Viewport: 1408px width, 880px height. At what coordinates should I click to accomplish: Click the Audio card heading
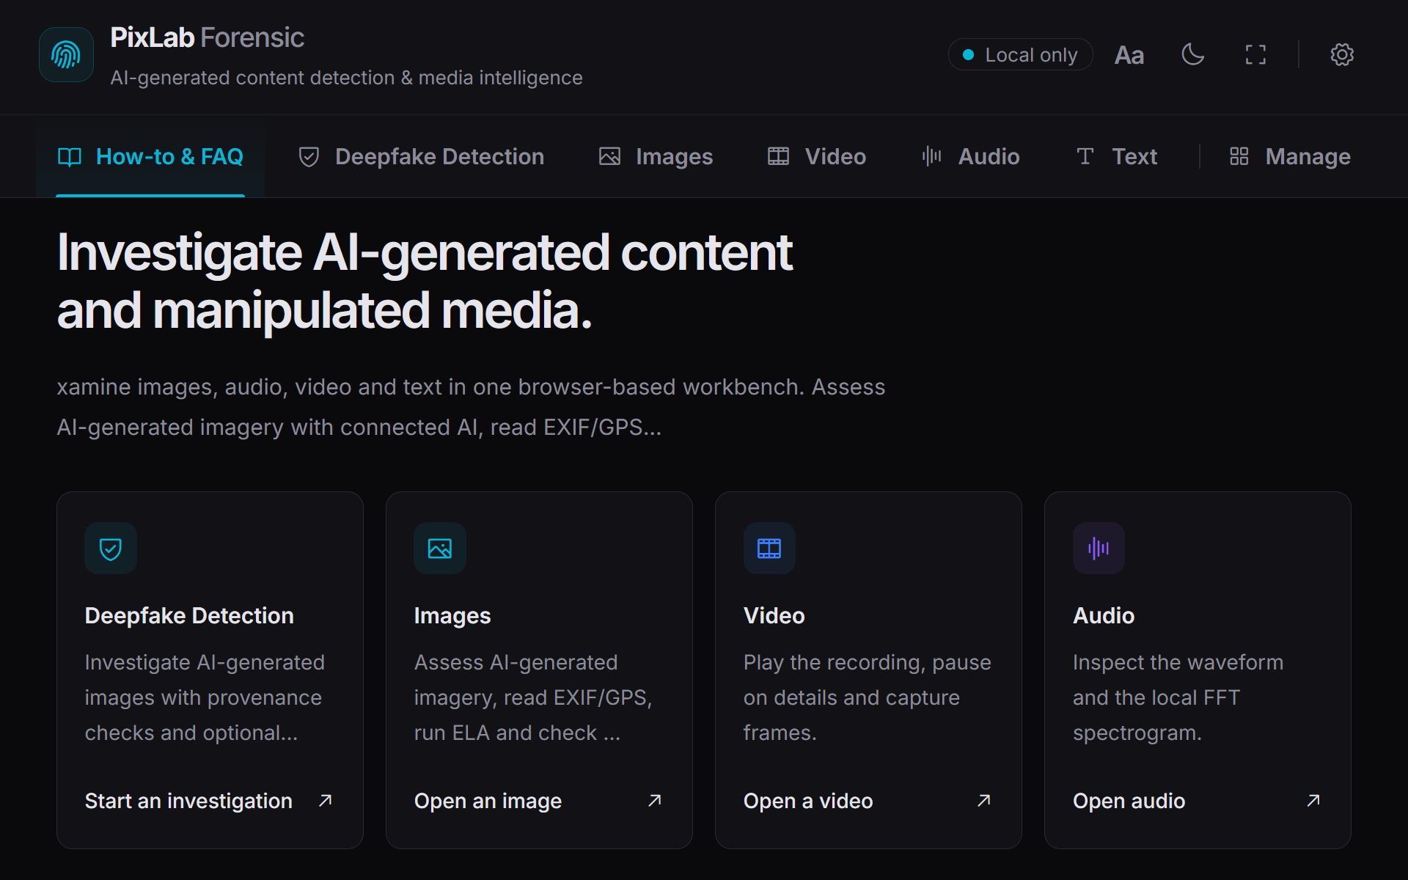pos(1104,616)
